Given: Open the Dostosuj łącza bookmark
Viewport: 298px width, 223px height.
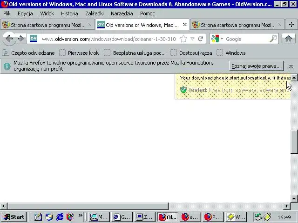Looking at the screenshot, I should (x=191, y=53).
